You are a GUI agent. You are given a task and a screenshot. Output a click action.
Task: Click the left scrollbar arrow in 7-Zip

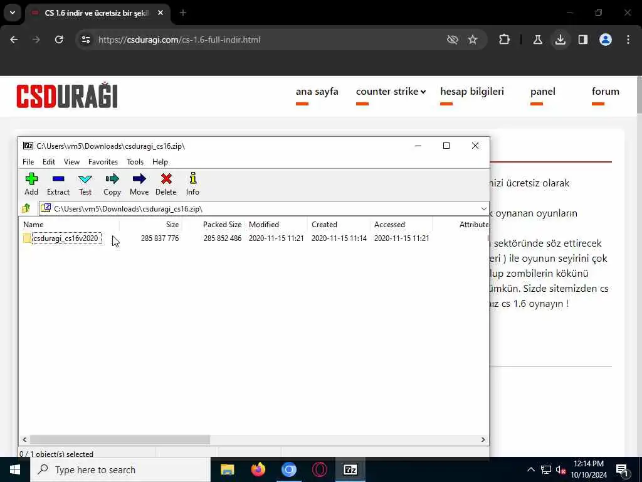[24, 439]
